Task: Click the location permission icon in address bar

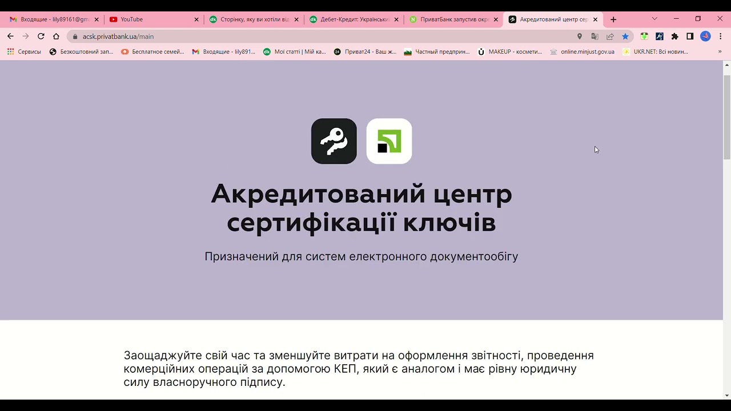Action: pos(579,37)
